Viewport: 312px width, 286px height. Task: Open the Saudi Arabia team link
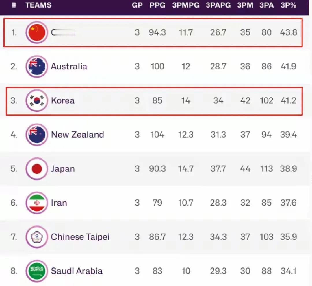[77, 271]
